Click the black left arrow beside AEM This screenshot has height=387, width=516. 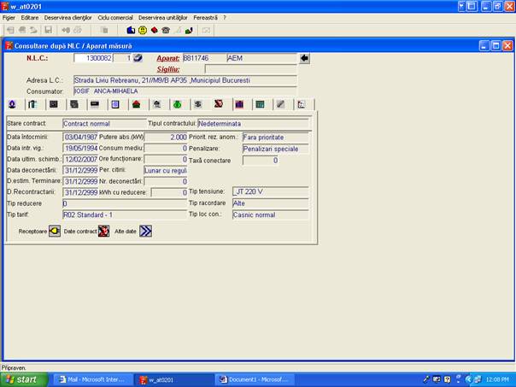point(304,58)
